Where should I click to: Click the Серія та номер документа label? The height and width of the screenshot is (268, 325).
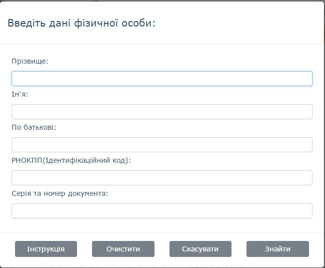(x=60, y=193)
